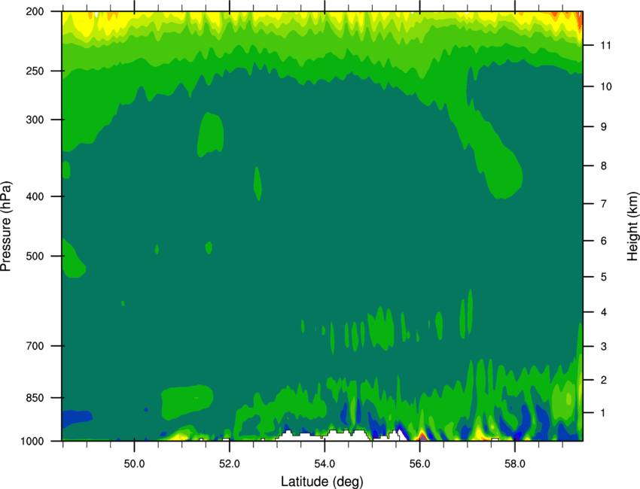The image size is (640, 489).
Task: Click the 56.0 latitude tick label
Action: point(420,464)
